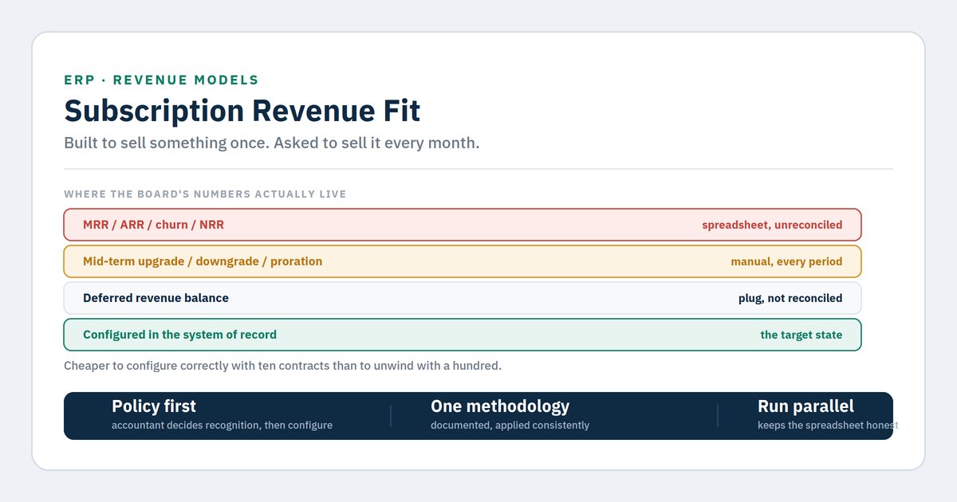Select the 'Deferred revenue balance' row label
The height and width of the screenshot is (502, 957).
(156, 298)
